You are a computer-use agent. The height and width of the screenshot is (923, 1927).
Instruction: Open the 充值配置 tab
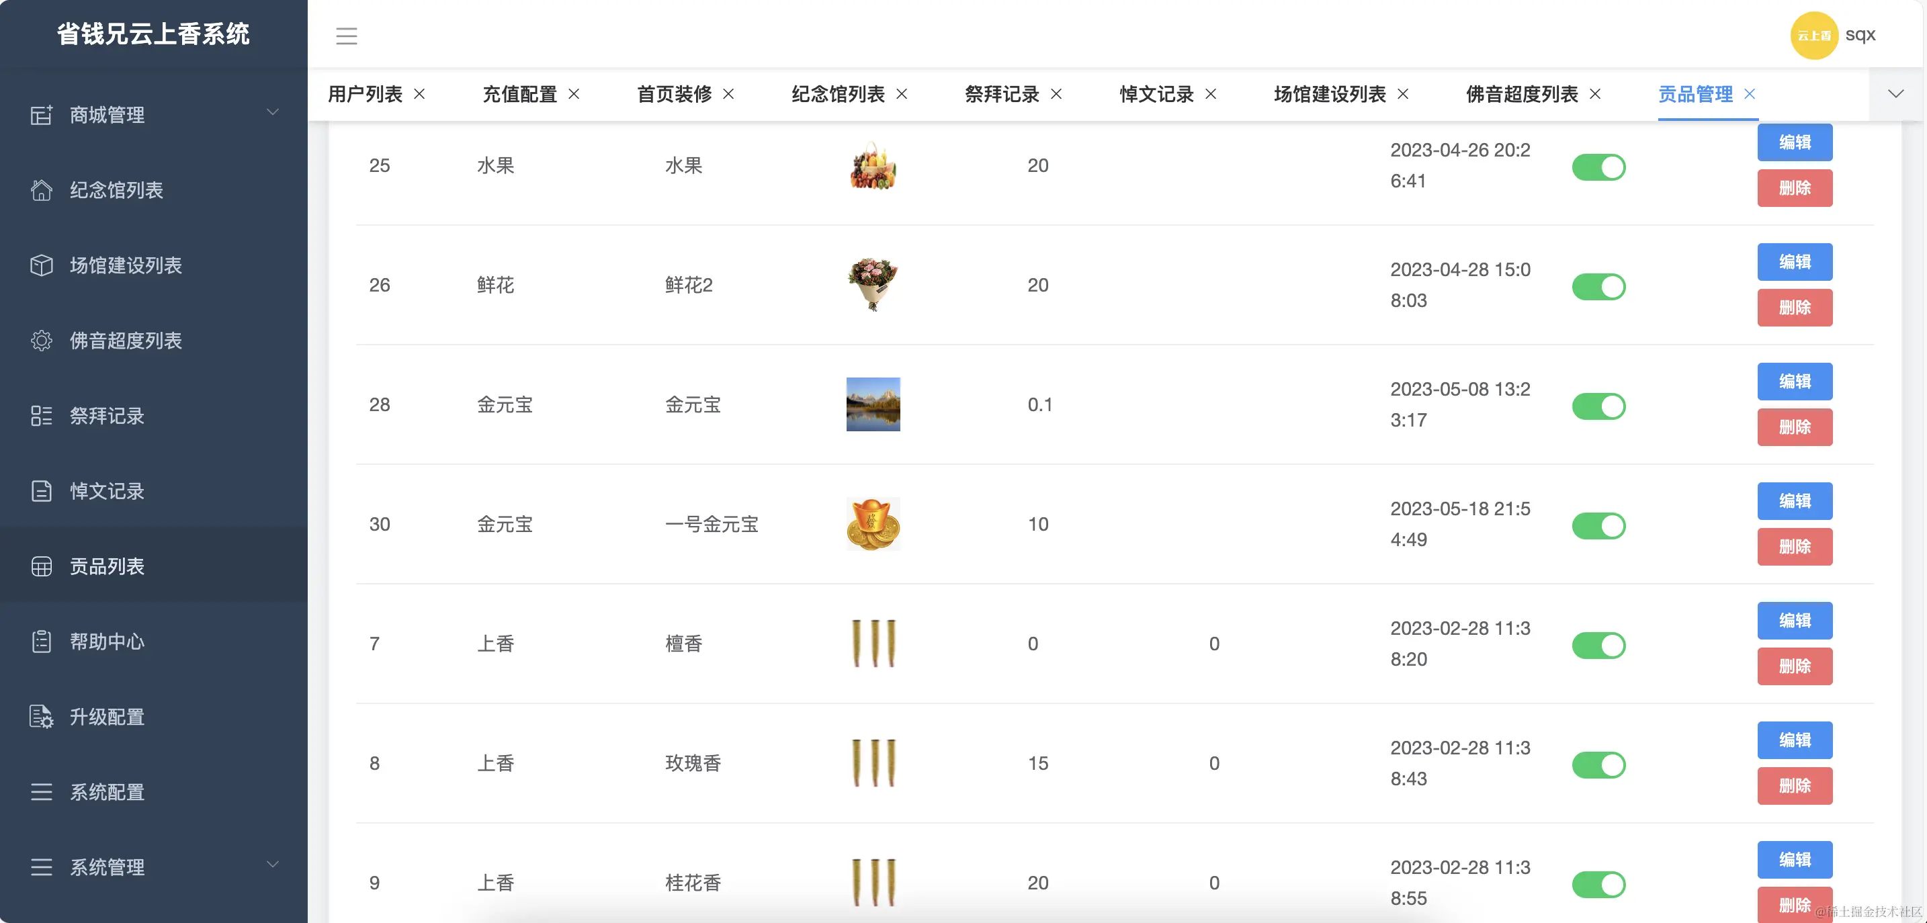[521, 94]
